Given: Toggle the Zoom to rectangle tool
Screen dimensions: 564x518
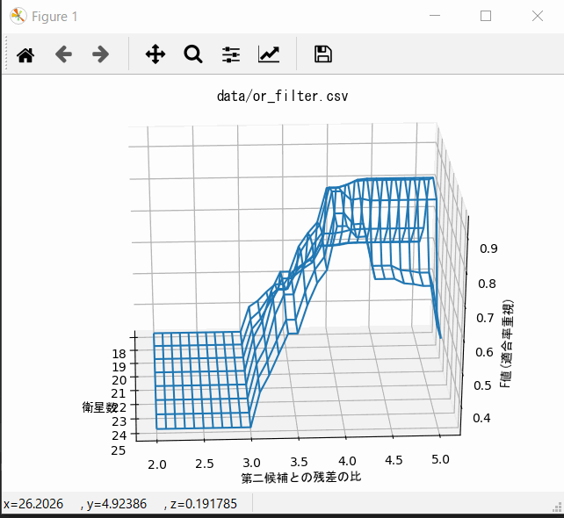Looking at the screenshot, I should click(x=193, y=54).
